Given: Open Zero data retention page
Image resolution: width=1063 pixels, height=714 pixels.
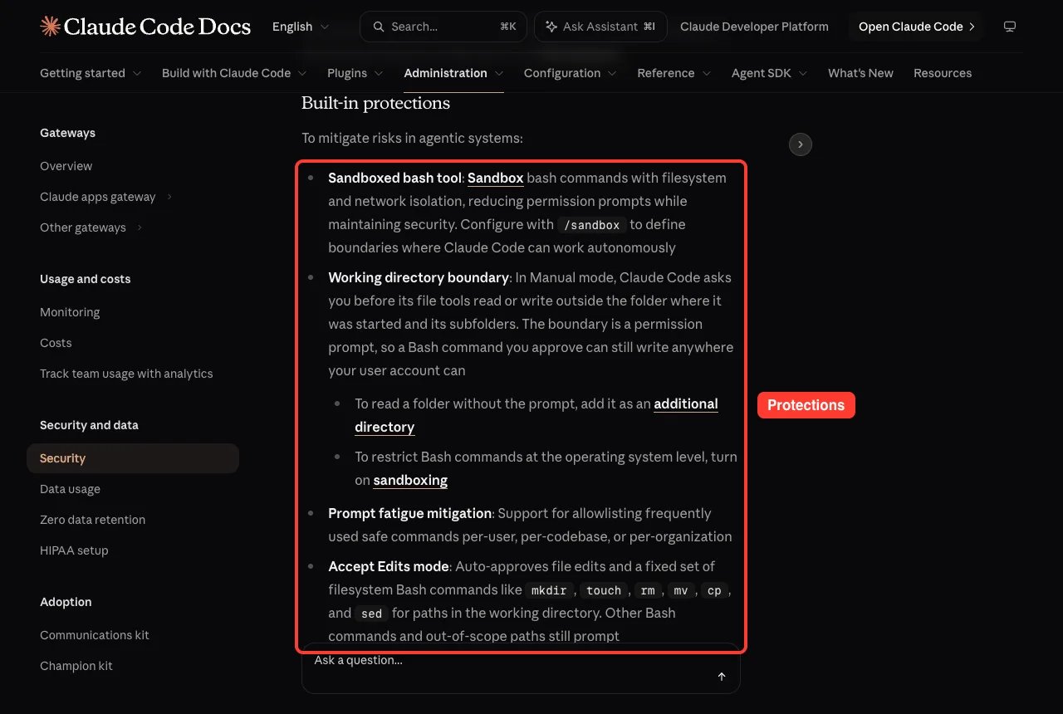Looking at the screenshot, I should 92,520.
